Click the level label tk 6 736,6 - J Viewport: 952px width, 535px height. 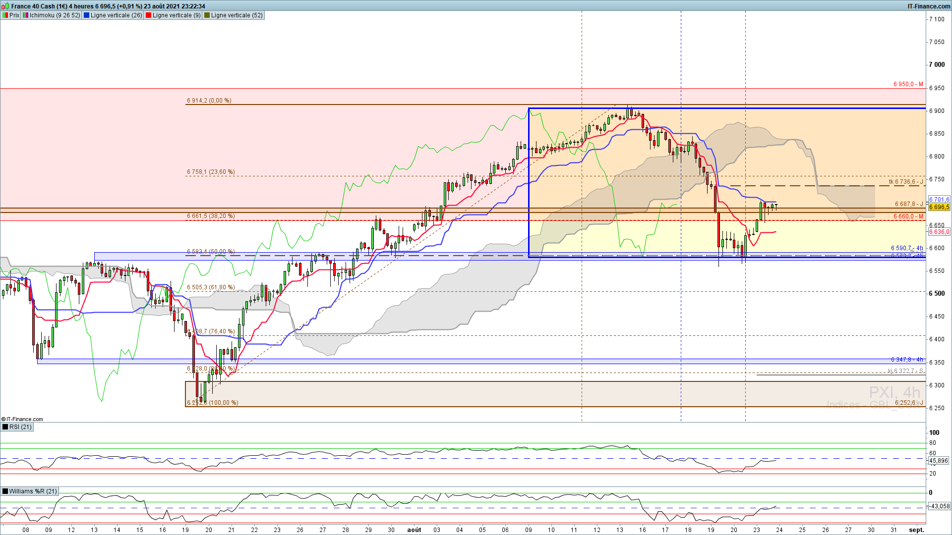[x=906, y=182]
